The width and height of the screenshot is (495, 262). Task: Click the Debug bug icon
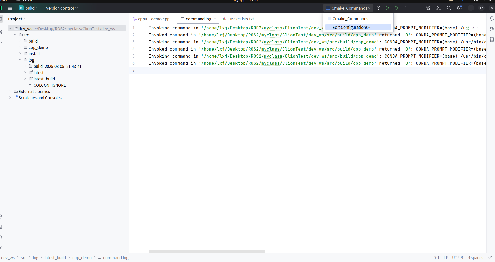[396, 8]
